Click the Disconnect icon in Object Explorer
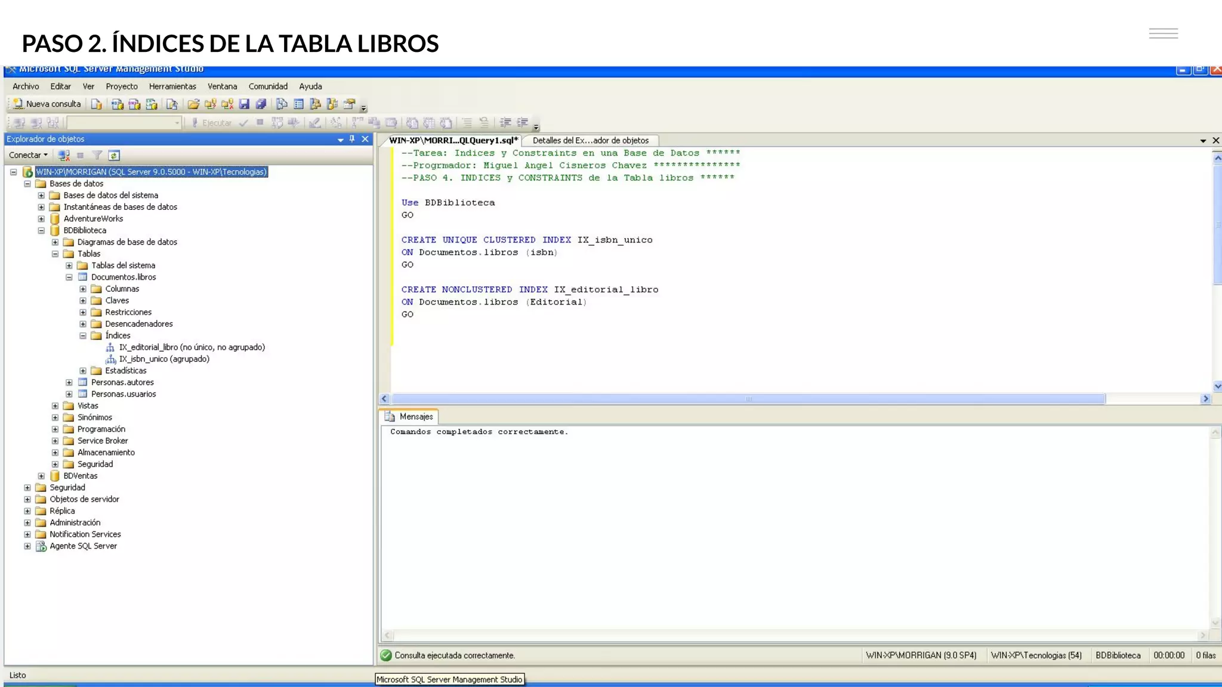The height and width of the screenshot is (687, 1222). 64,156
